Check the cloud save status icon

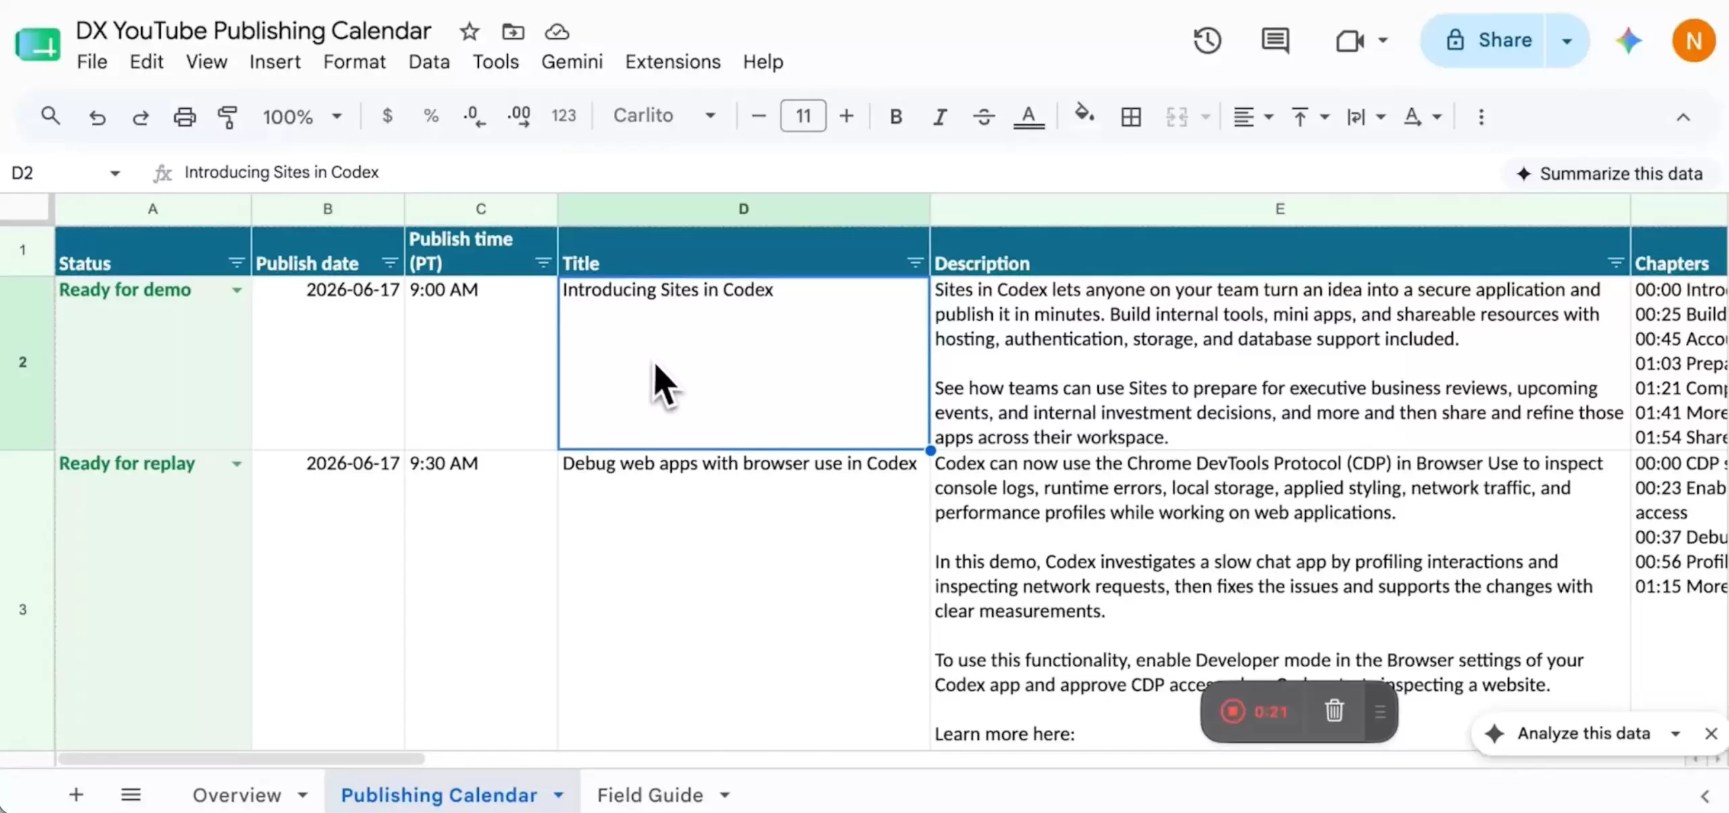(x=557, y=32)
